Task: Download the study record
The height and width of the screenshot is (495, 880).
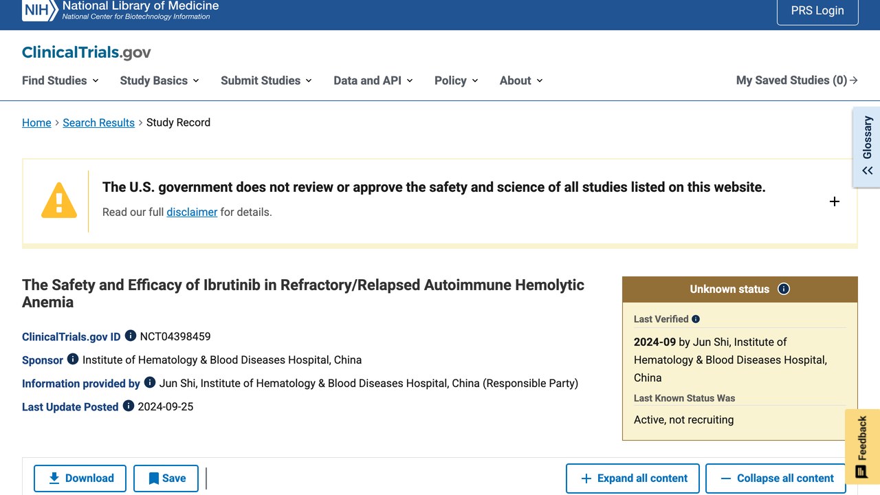Action: pyautogui.click(x=80, y=478)
